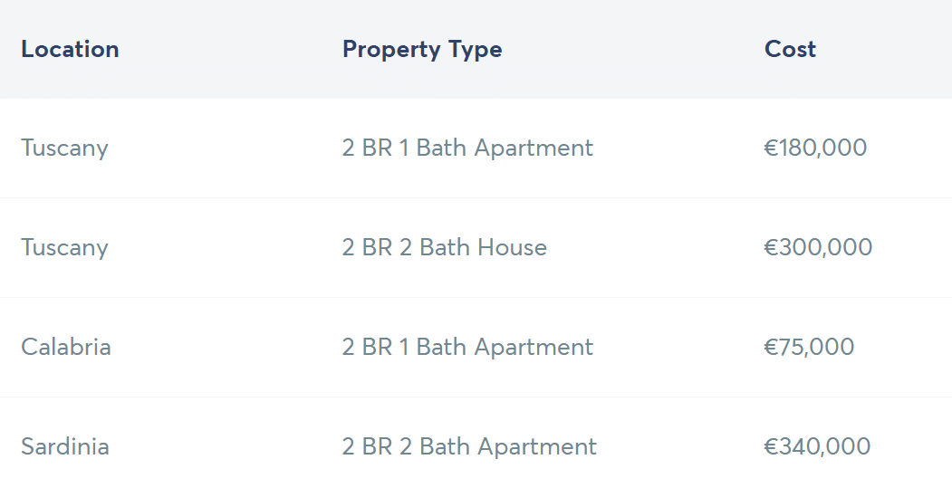Image resolution: width=952 pixels, height=488 pixels.
Task: Select the €300,000 cost cell
Action: (x=818, y=248)
